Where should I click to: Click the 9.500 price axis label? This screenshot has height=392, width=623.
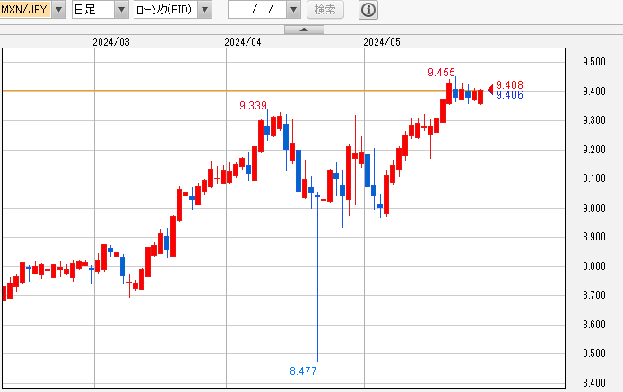[x=594, y=62]
